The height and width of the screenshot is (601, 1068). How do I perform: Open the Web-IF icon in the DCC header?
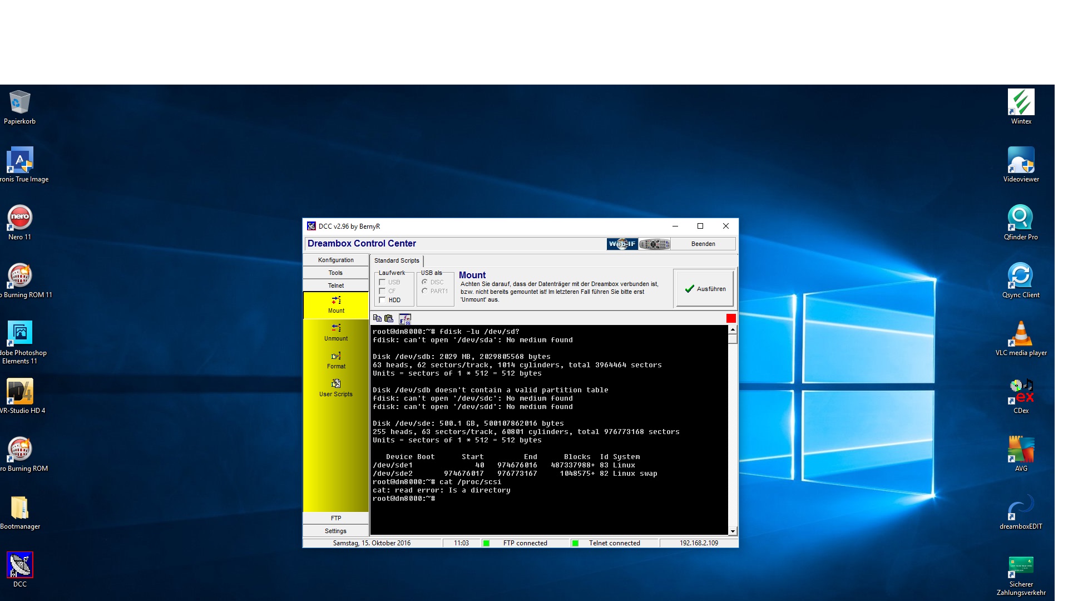point(622,244)
